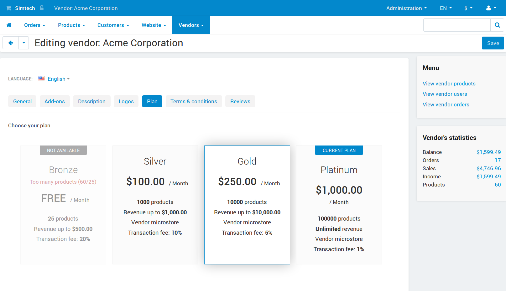Expand the Customers menu

click(x=113, y=25)
